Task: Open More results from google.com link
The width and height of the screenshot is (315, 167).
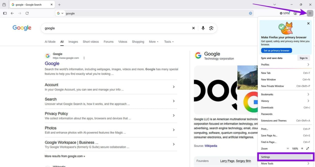Action: coord(65,156)
